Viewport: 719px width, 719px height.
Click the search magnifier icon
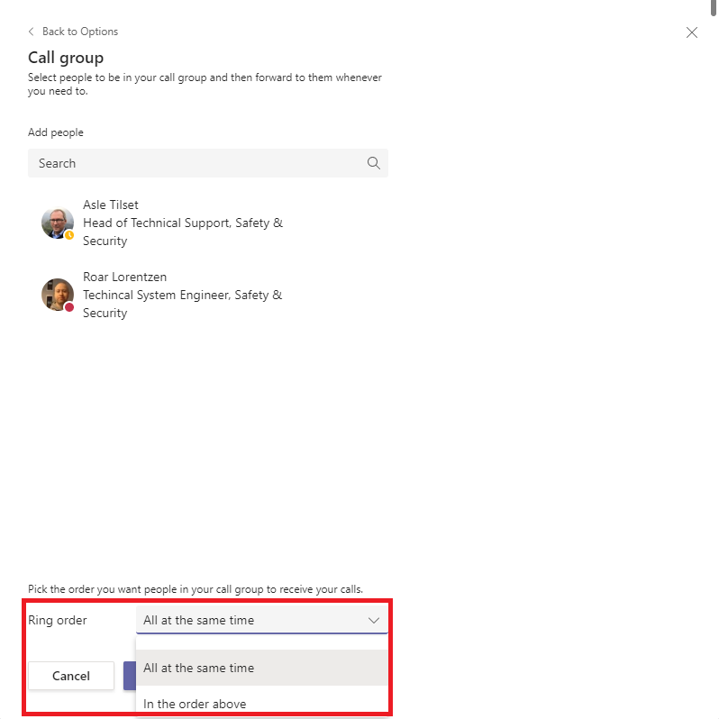pyautogui.click(x=374, y=163)
